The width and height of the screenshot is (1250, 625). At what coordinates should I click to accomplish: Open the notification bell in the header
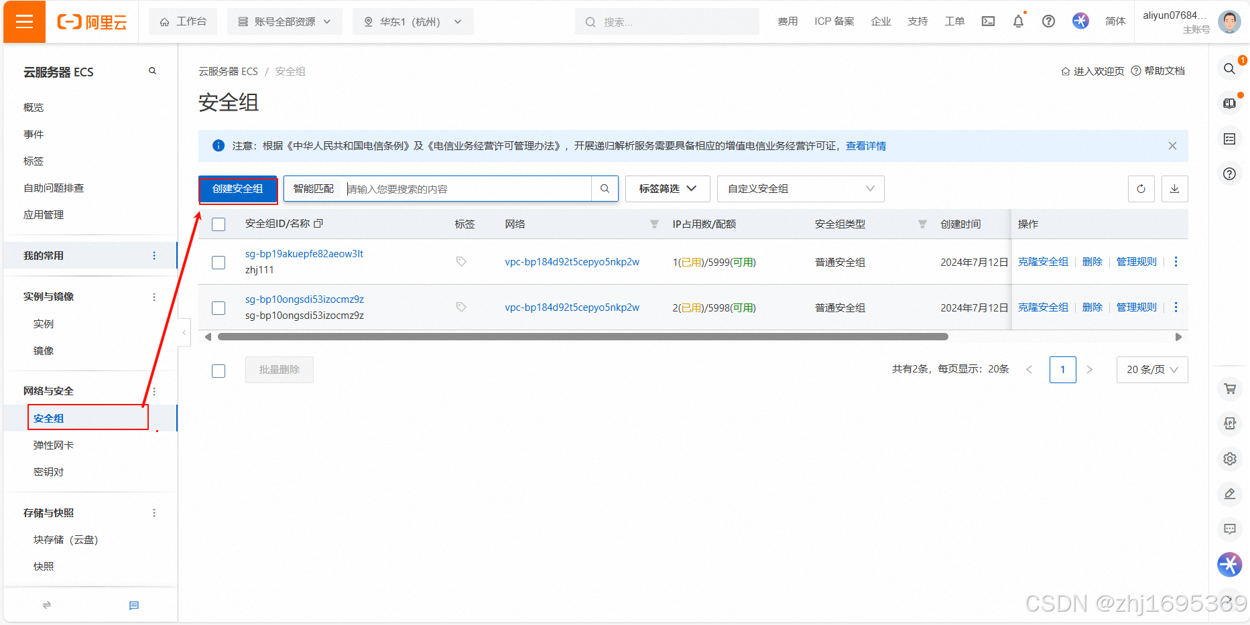tap(1018, 21)
